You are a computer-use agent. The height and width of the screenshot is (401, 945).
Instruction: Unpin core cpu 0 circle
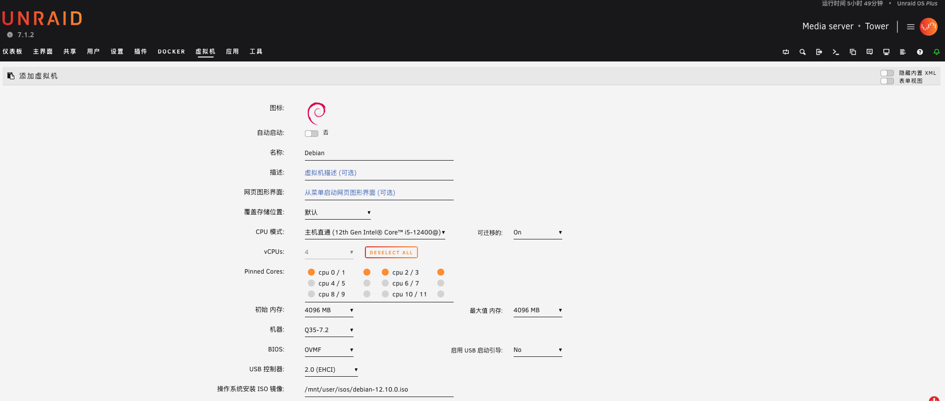tap(311, 272)
